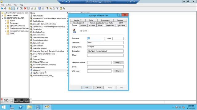197x110 pixels.
Task: Expand the Builtin container node
Action: [x=5, y=21]
